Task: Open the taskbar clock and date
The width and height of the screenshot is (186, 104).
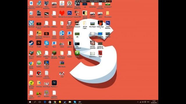Action: (154, 102)
